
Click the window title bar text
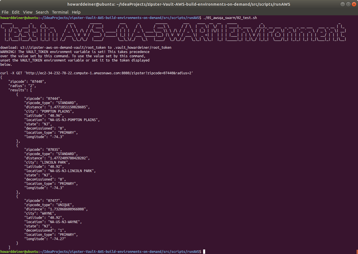click(x=179, y=4)
